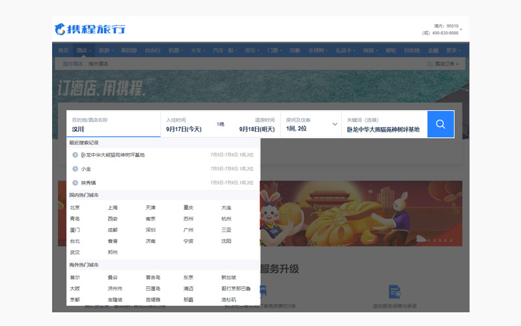Click the destination field containing 汶川

pyautogui.click(x=113, y=124)
